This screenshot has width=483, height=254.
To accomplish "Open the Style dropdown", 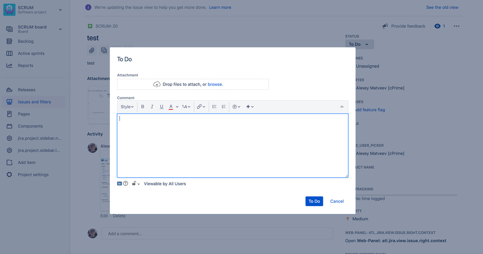I will coord(127,107).
